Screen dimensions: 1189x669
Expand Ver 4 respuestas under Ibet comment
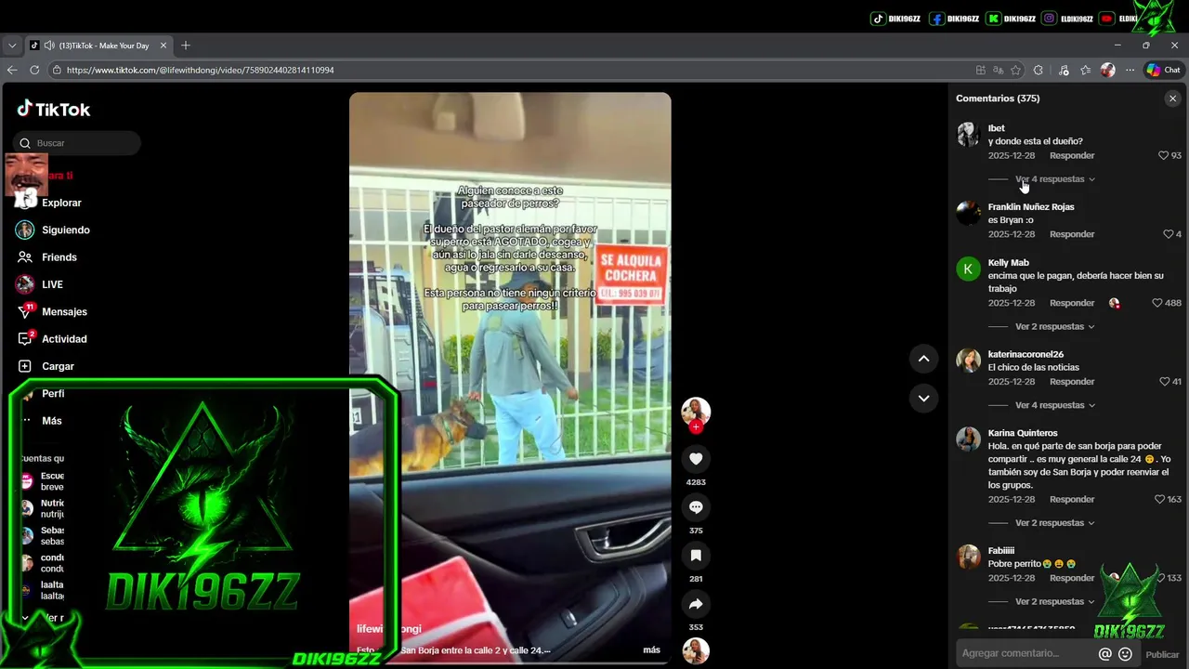pos(1054,179)
